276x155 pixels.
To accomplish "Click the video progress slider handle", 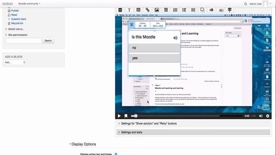I will (136, 116).
